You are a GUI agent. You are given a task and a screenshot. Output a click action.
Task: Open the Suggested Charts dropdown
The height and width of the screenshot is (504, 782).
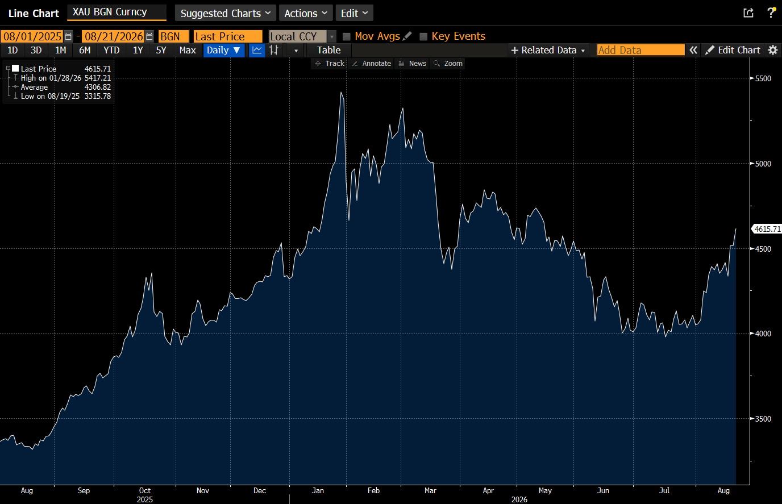point(226,13)
